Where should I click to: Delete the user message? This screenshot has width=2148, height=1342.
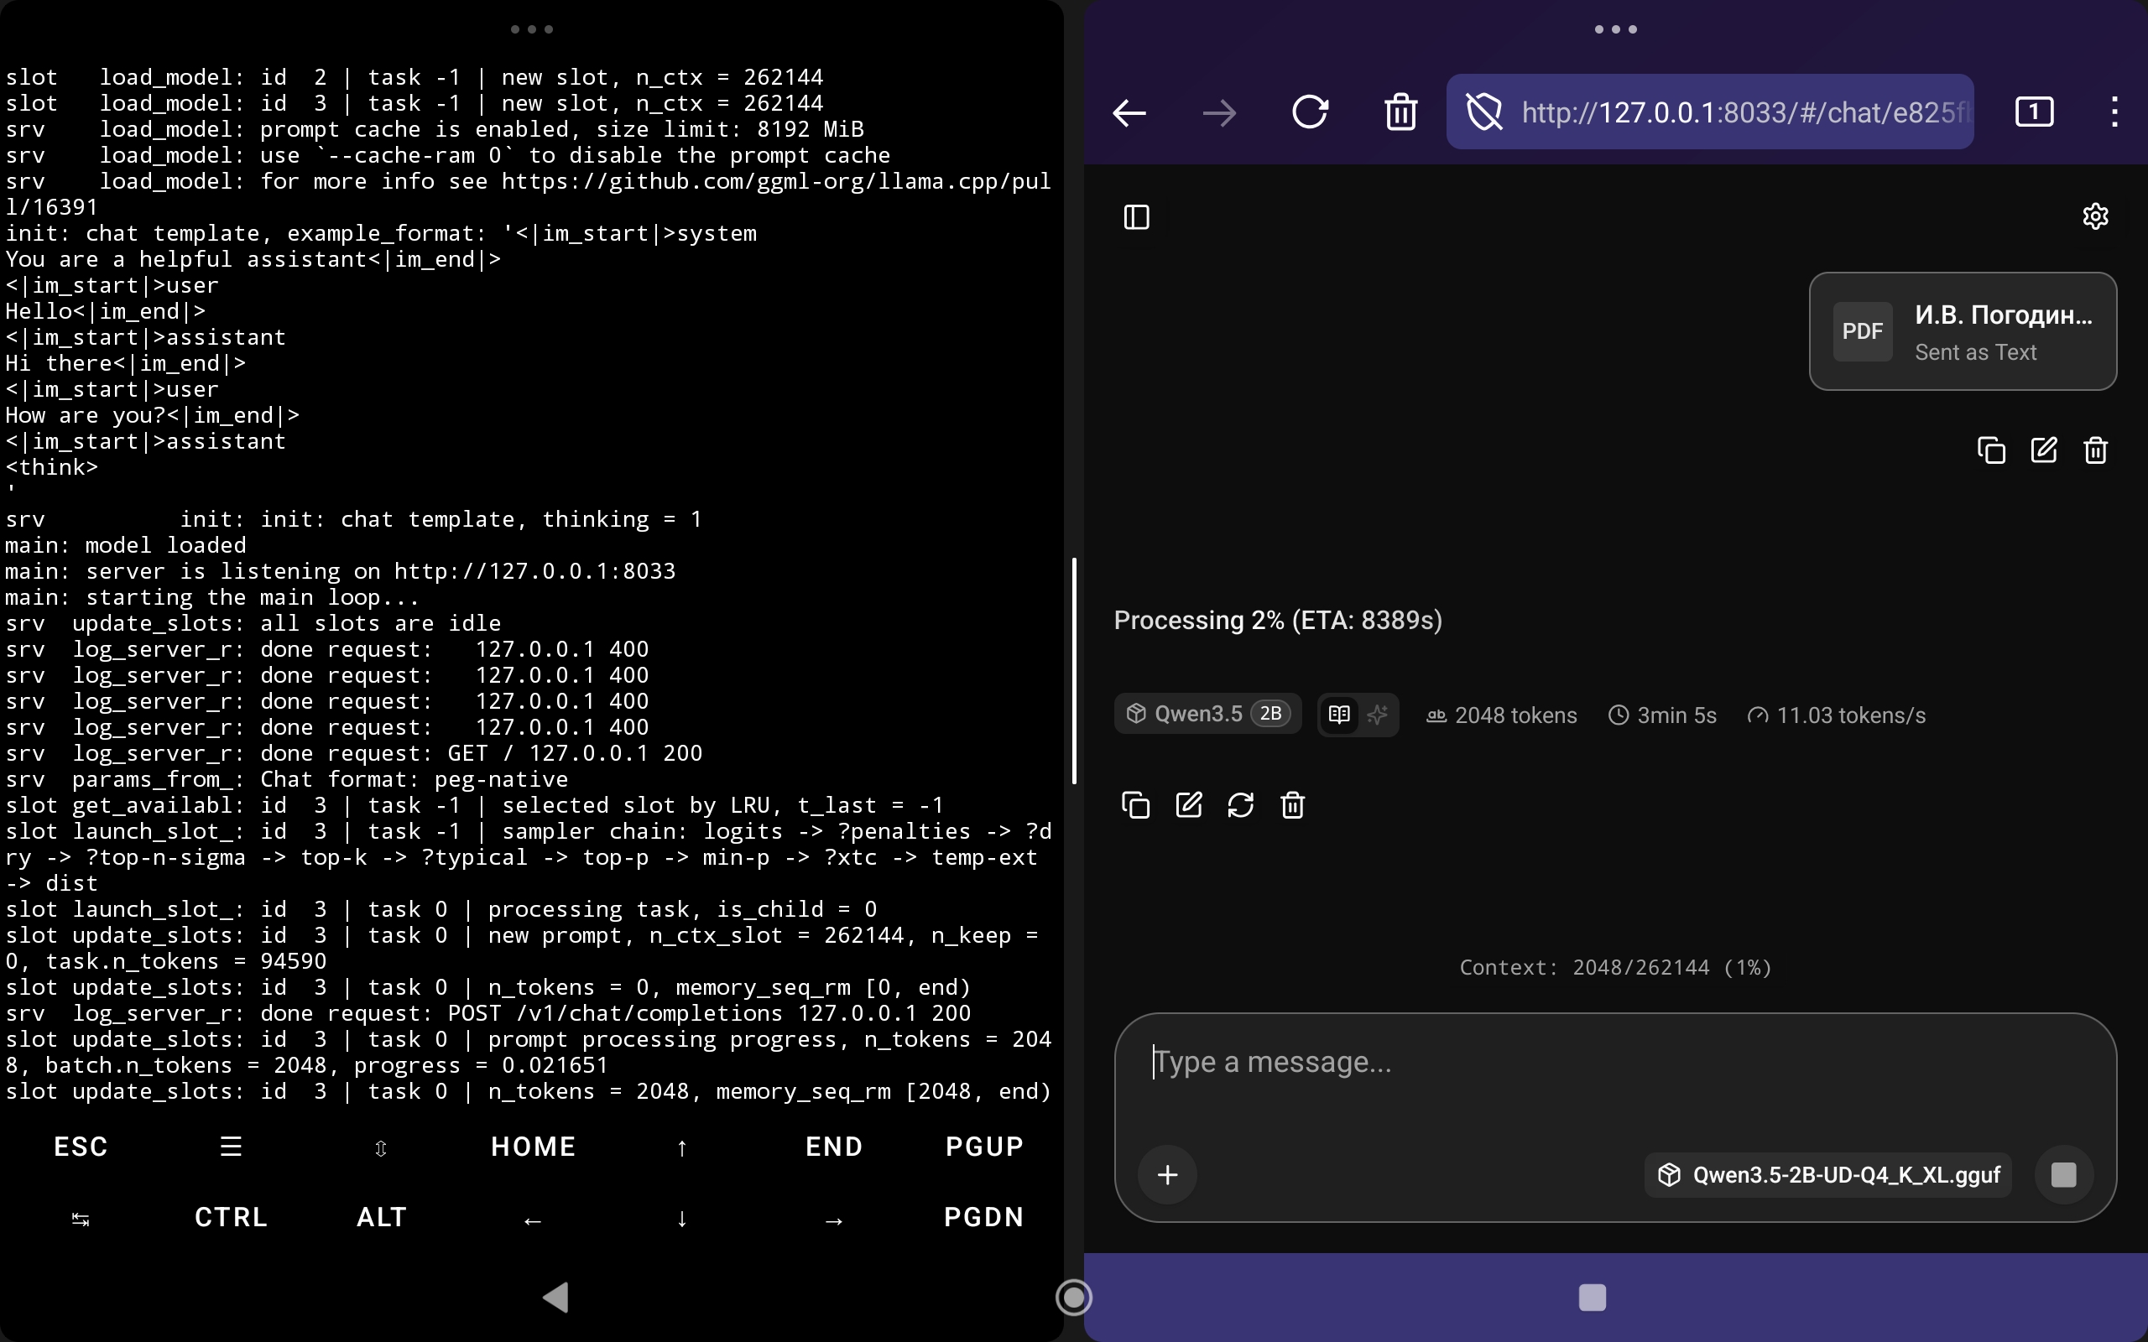(x=2096, y=451)
